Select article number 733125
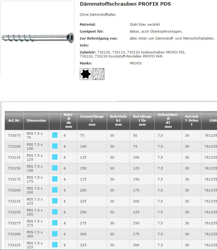Viewport: 217px width, 250px height. [x=14, y=157]
